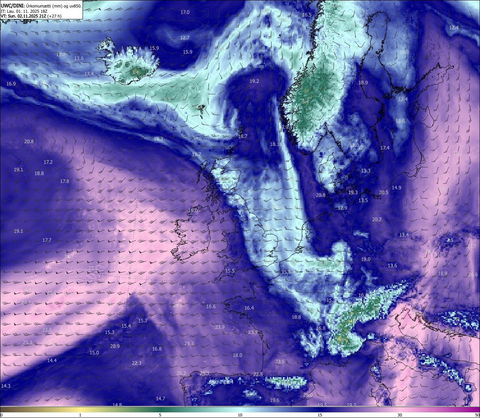Click the 17.7 value label
The width and height of the screenshot is (480, 418).
coord(47,240)
